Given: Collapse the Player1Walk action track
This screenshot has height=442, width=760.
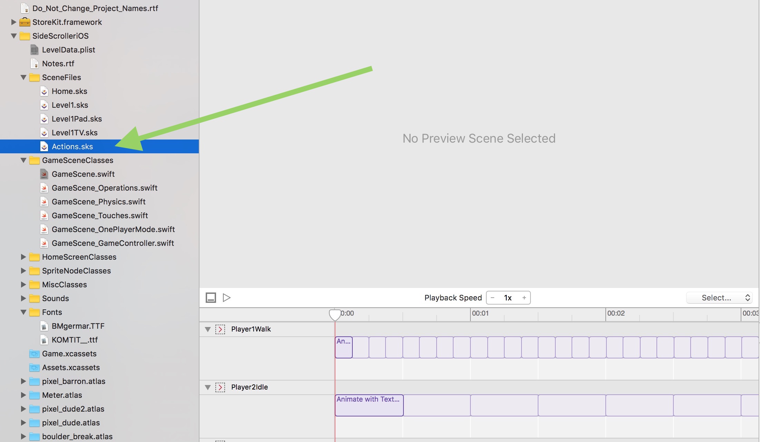Looking at the screenshot, I should [x=208, y=329].
